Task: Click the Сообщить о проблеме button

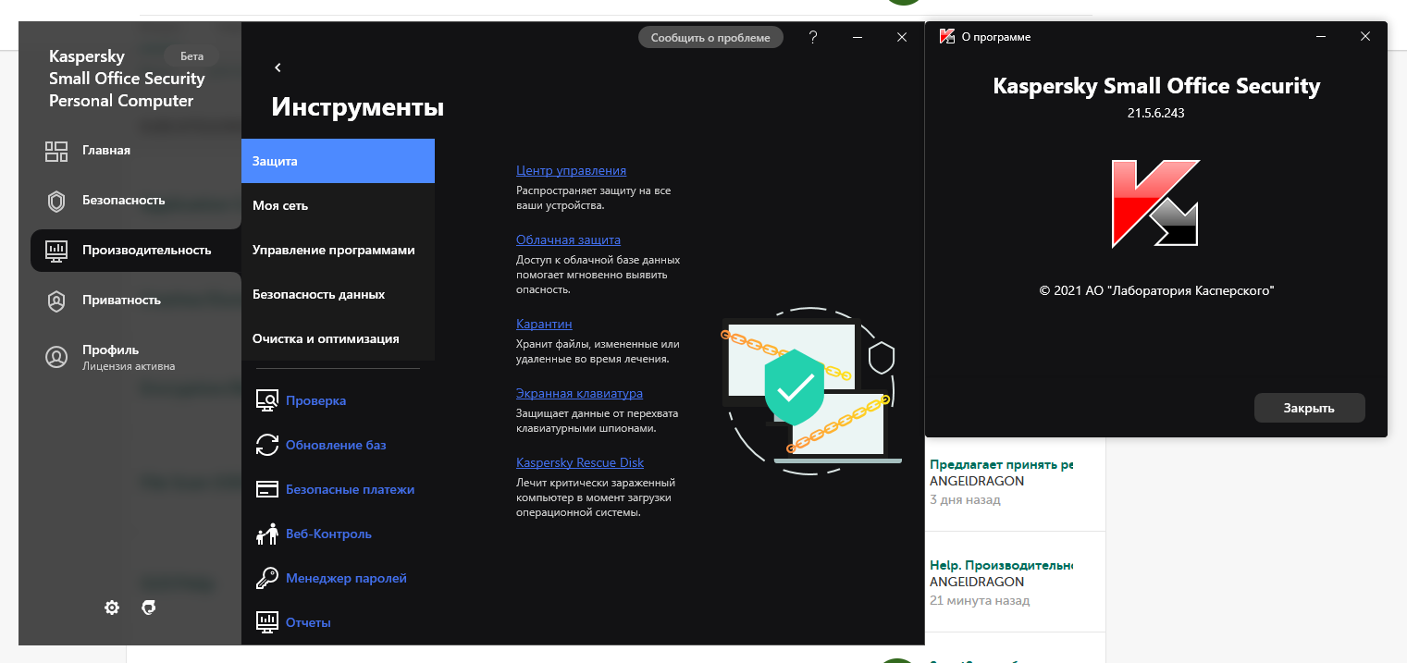Action: (710, 37)
